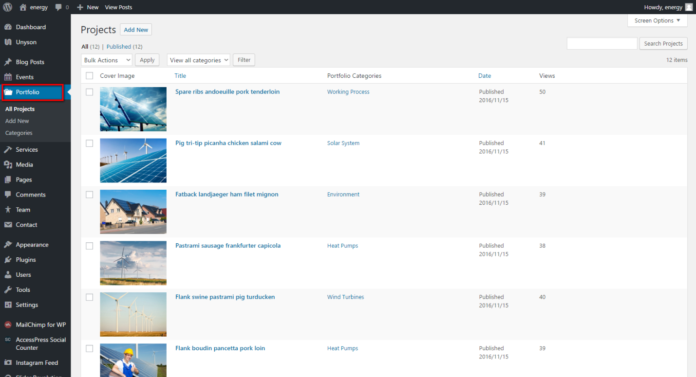Open the Bulk Actions dropdown

(x=107, y=60)
